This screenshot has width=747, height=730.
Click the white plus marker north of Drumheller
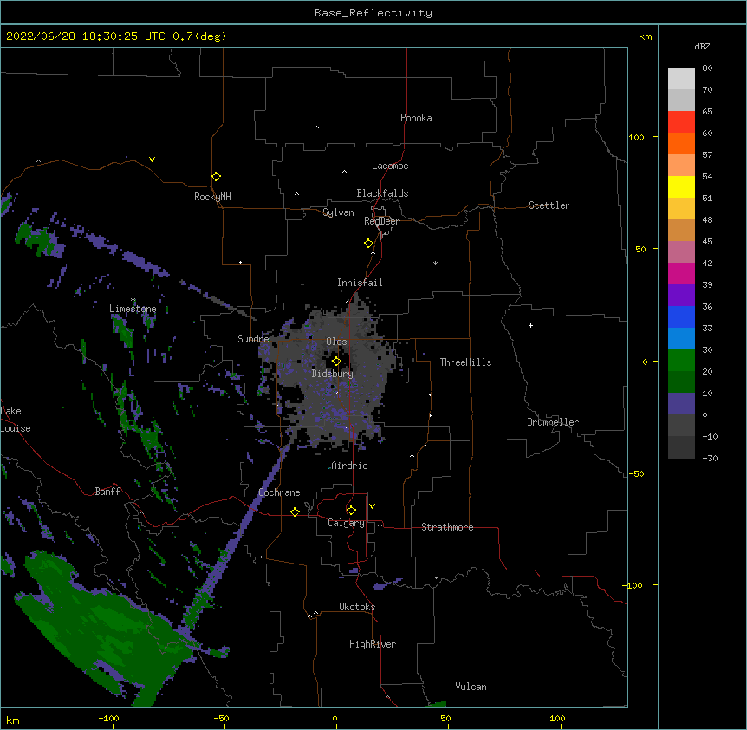tap(530, 325)
